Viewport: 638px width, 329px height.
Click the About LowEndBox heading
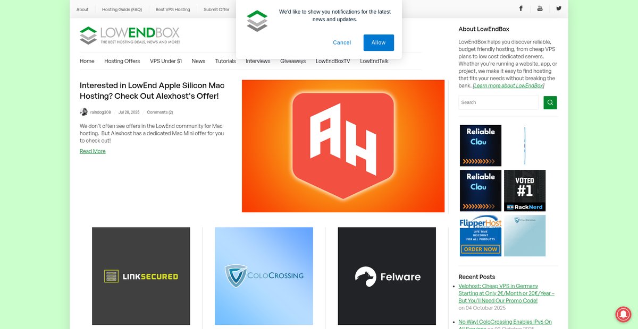point(484,29)
